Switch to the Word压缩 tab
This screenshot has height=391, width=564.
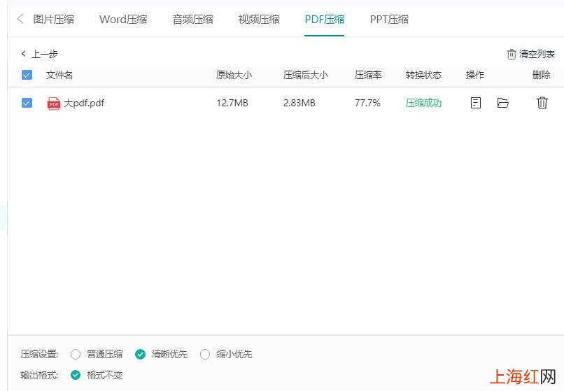[123, 19]
